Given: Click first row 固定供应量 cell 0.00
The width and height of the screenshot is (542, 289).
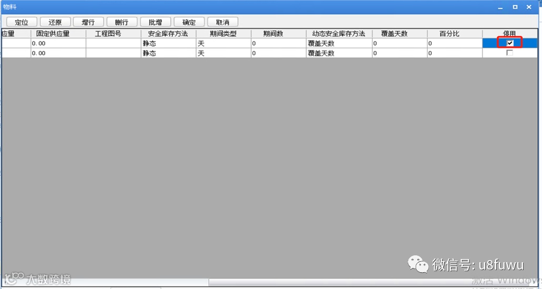Looking at the screenshot, I should 58,43.
